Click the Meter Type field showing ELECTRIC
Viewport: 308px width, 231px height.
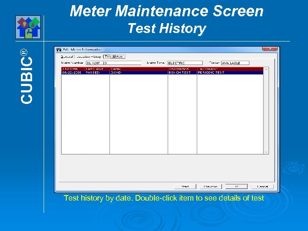tap(185, 63)
